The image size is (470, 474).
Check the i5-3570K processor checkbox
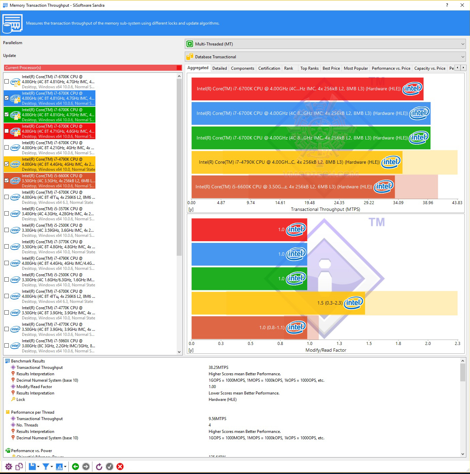point(6,214)
